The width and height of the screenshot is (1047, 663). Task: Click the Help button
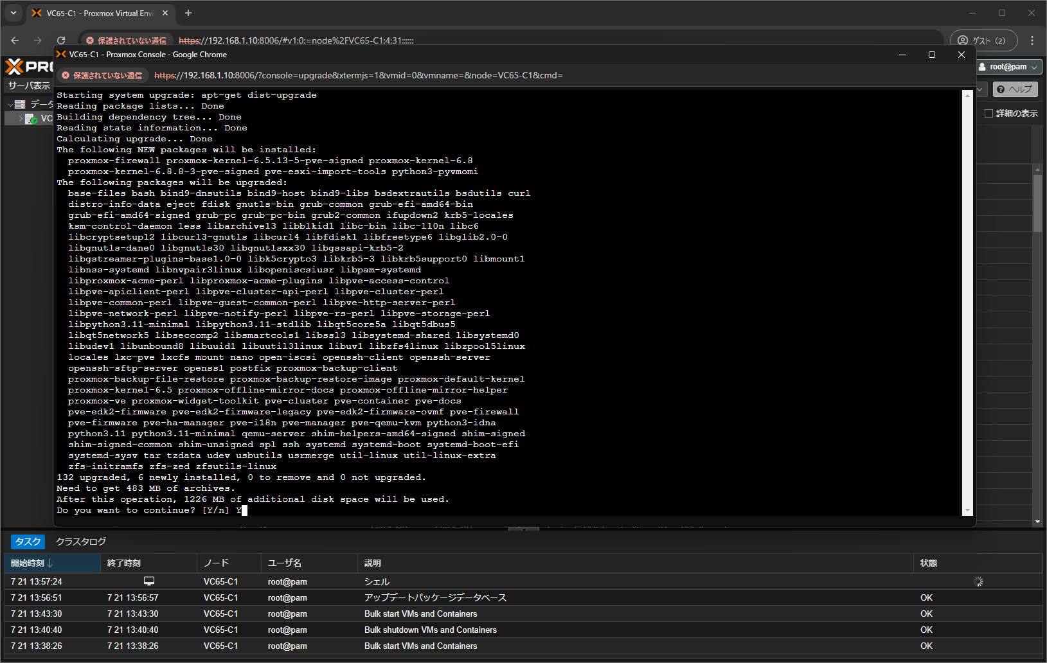click(x=1015, y=89)
